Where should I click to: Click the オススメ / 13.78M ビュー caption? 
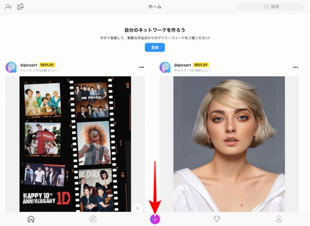193,70
